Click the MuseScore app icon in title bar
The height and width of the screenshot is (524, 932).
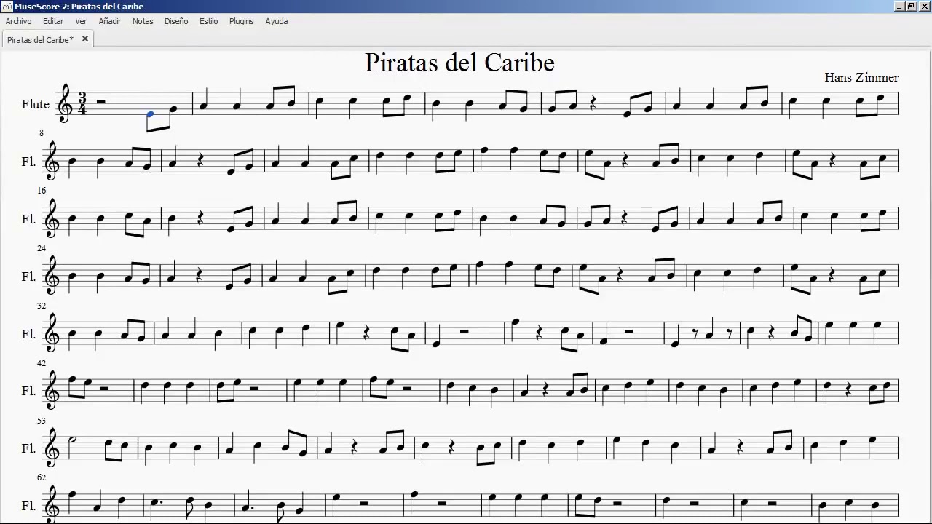pos(7,6)
